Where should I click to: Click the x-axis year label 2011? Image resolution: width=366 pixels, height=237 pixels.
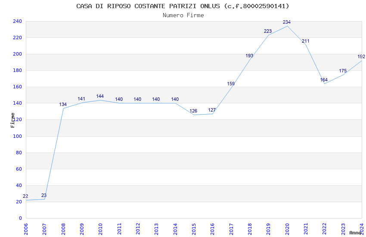[x=119, y=229]
